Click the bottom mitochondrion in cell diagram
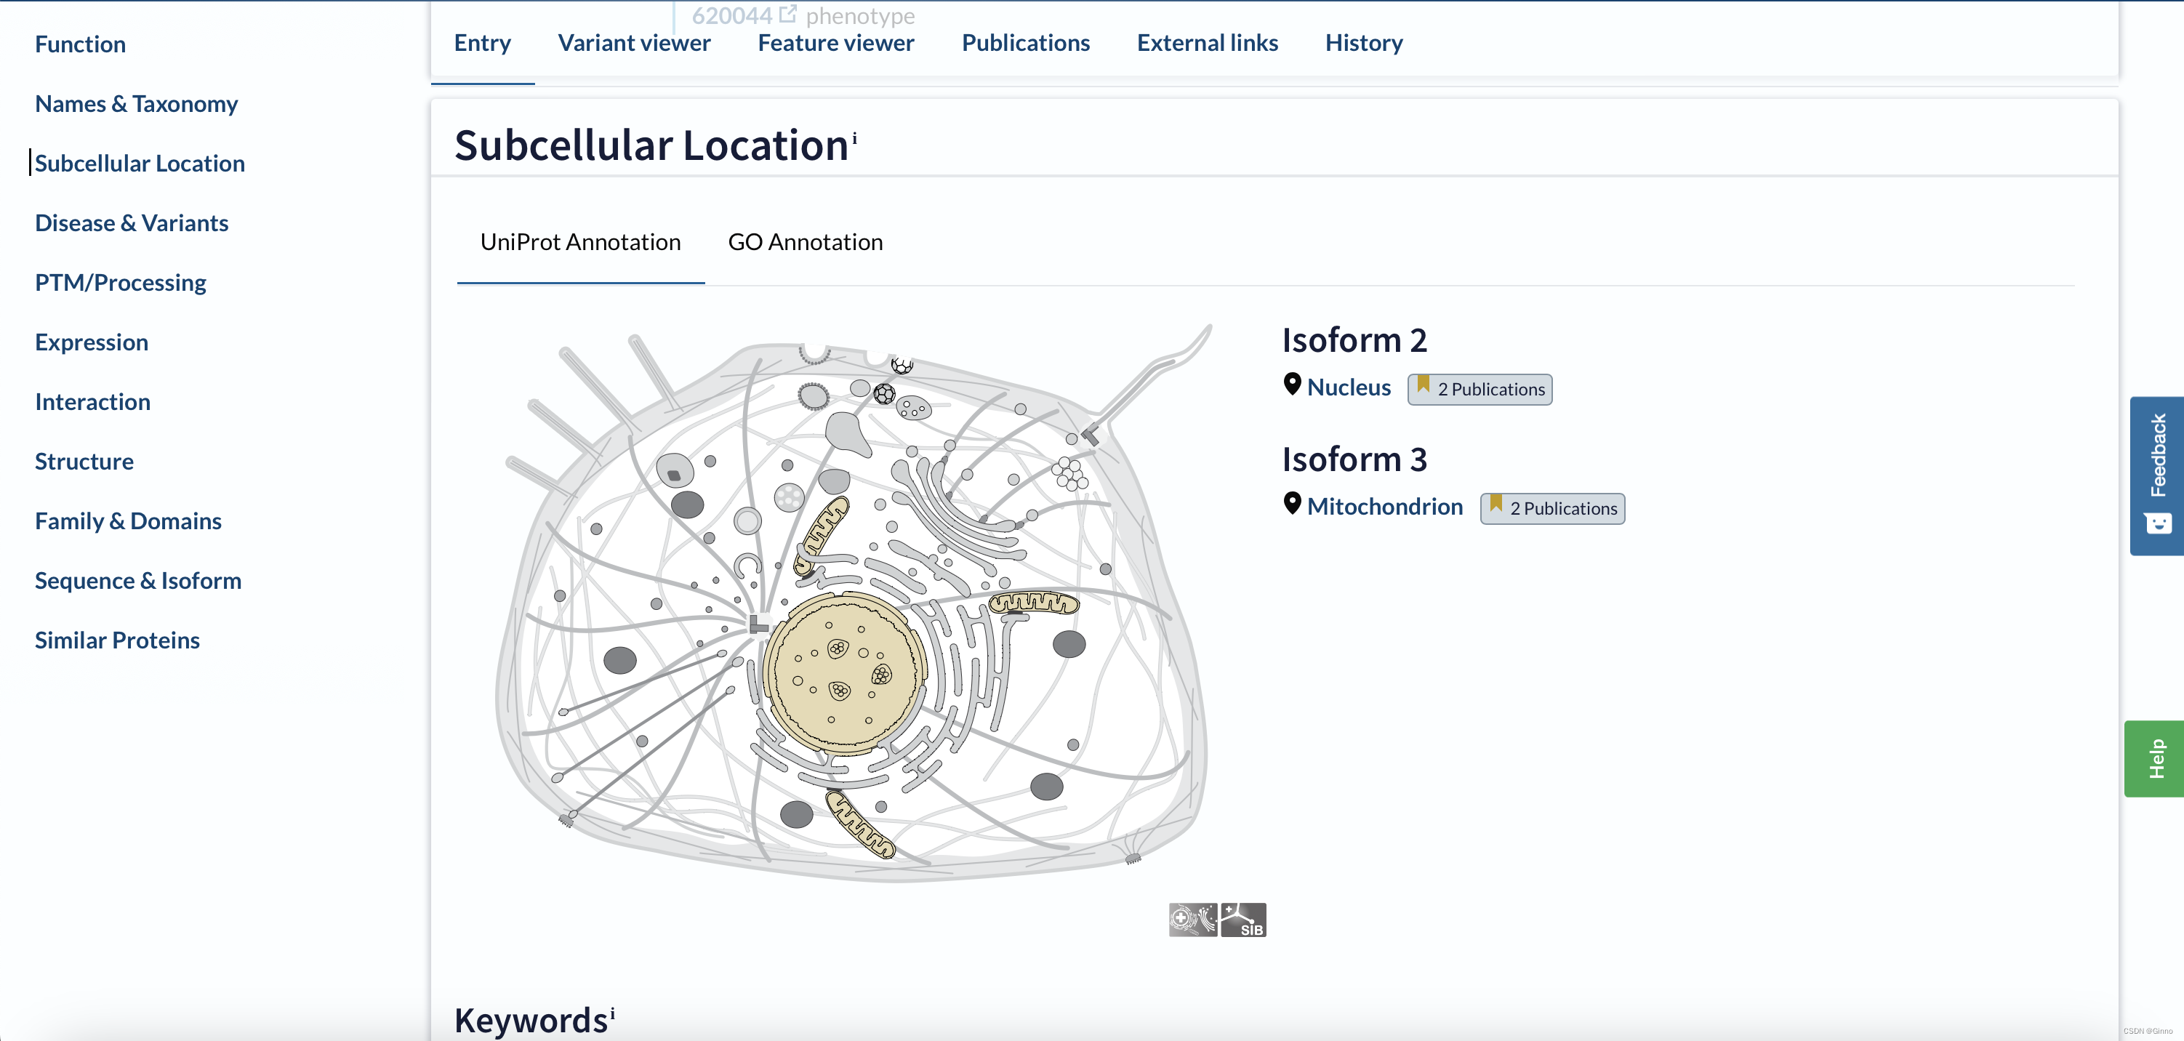This screenshot has width=2184, height=1041. pyautogui.click(x=861, y=826)
